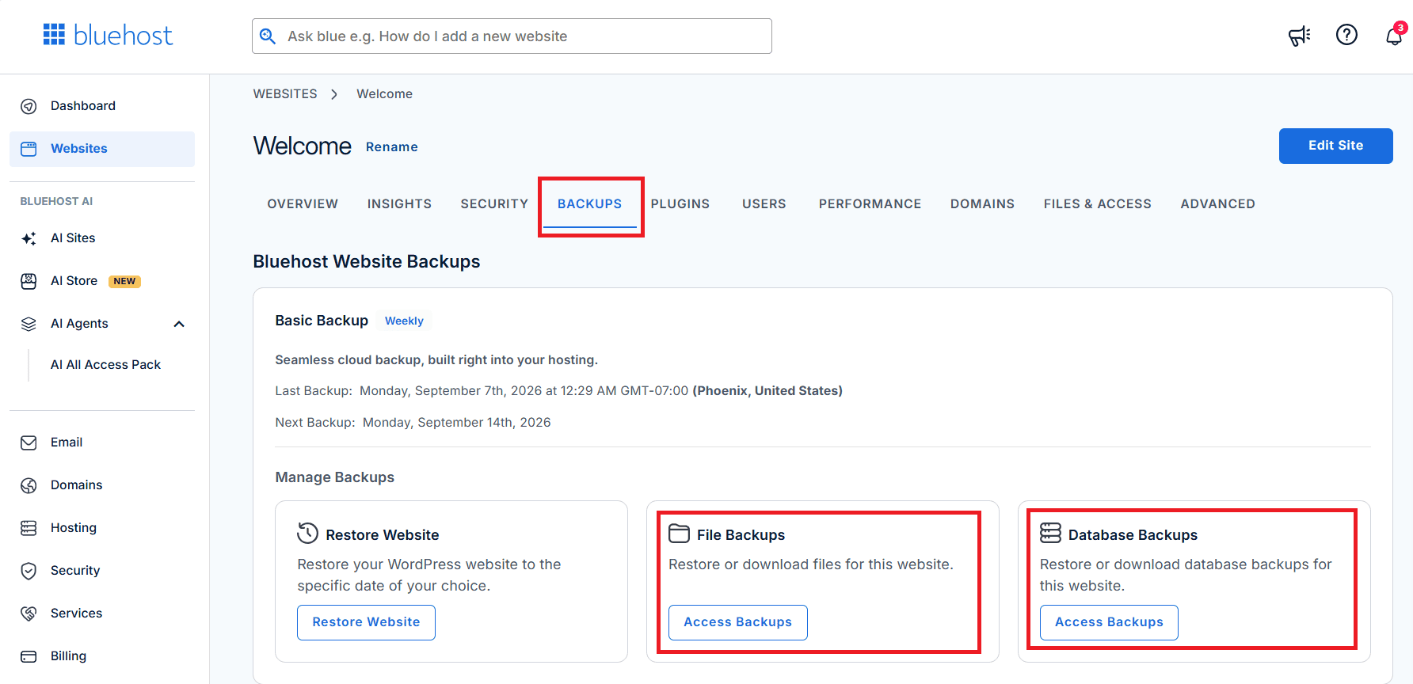The width and height of the screenshot is (1413, 684).
Task: Click Access Backups under Database Backups
Action: click(1109, 622)
